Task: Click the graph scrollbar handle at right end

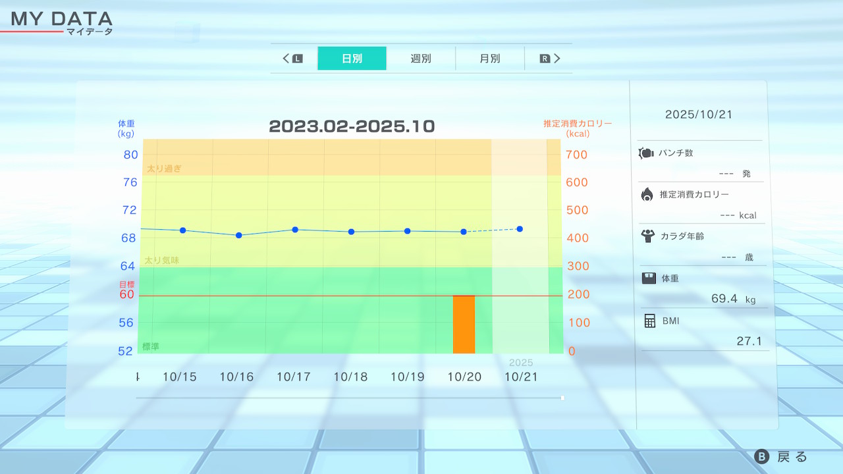Action: (562, 398)
